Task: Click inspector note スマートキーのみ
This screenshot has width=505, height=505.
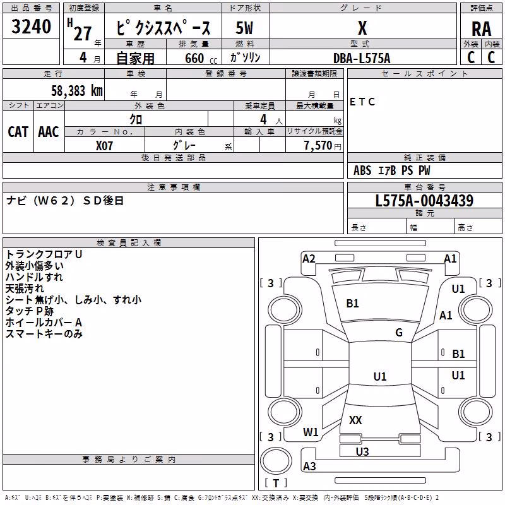Action: 44,334
